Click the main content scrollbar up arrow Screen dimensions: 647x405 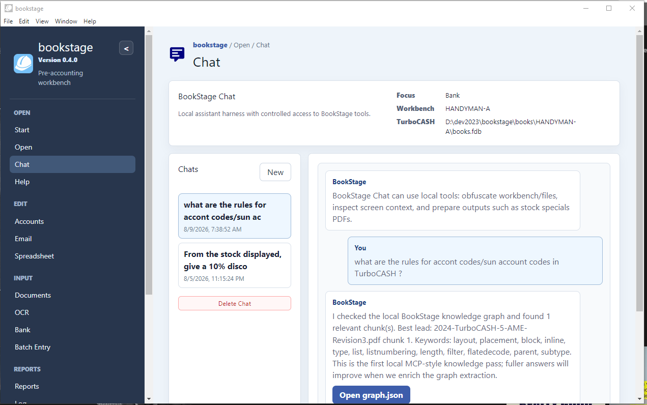pyautogui.click(x=639, y=31)
